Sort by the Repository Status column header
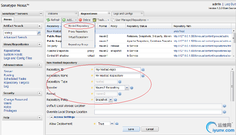The image size is (236, 135). click(149, 26)
